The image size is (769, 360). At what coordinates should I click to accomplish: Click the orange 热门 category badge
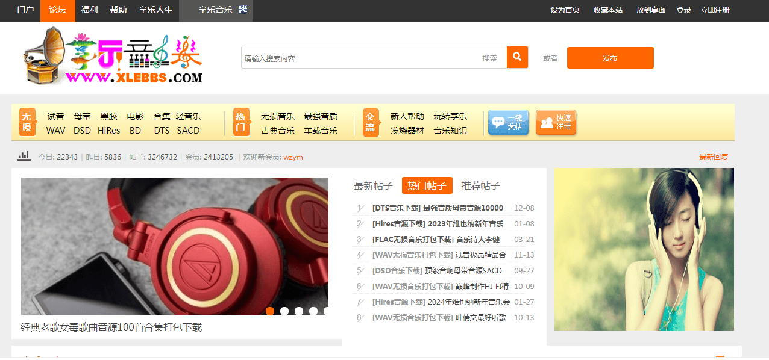pyautogui.click(x=240, y=123)
